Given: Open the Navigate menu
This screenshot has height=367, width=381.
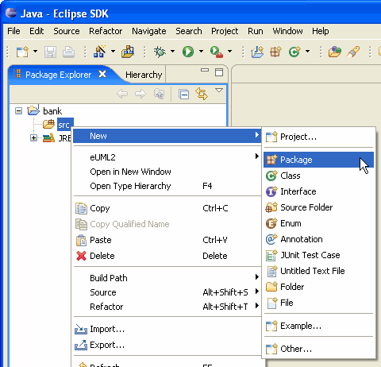Looking at the screenshot, I should [x=149, y=31].
